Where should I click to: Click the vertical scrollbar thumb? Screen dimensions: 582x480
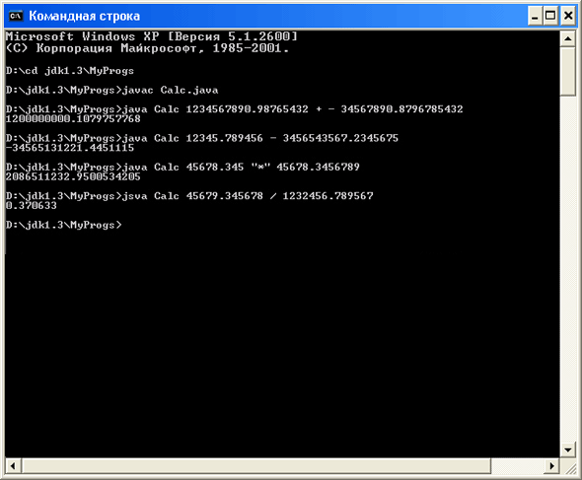click(x=568, y=71)
